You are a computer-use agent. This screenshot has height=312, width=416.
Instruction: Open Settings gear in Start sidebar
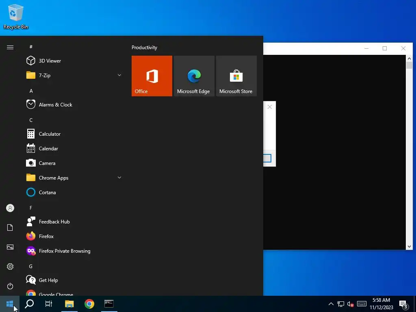point(10,266)
